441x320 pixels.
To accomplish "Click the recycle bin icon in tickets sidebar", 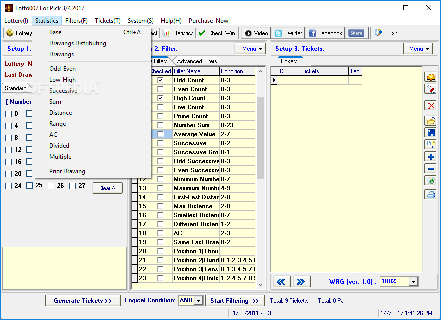I will tap(430, 180).
